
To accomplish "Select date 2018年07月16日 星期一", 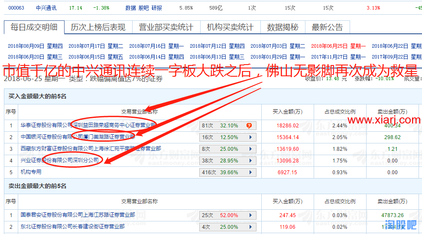I will click(156, 46).
